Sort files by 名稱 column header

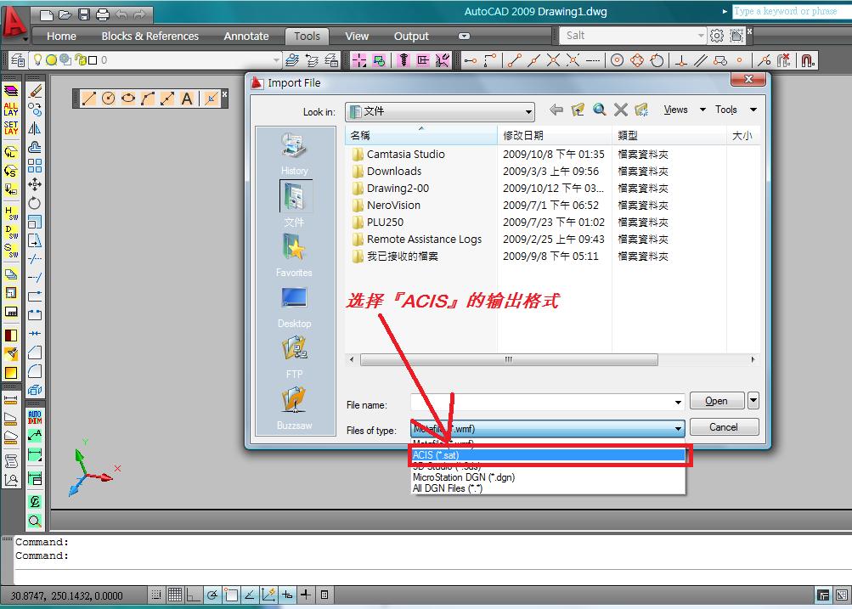[x=421, y=135]
